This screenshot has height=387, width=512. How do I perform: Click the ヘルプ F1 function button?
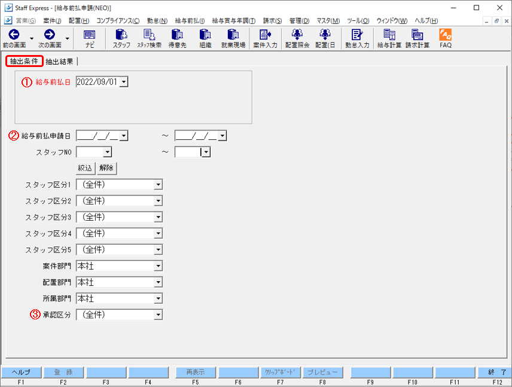tap(21, 372)
